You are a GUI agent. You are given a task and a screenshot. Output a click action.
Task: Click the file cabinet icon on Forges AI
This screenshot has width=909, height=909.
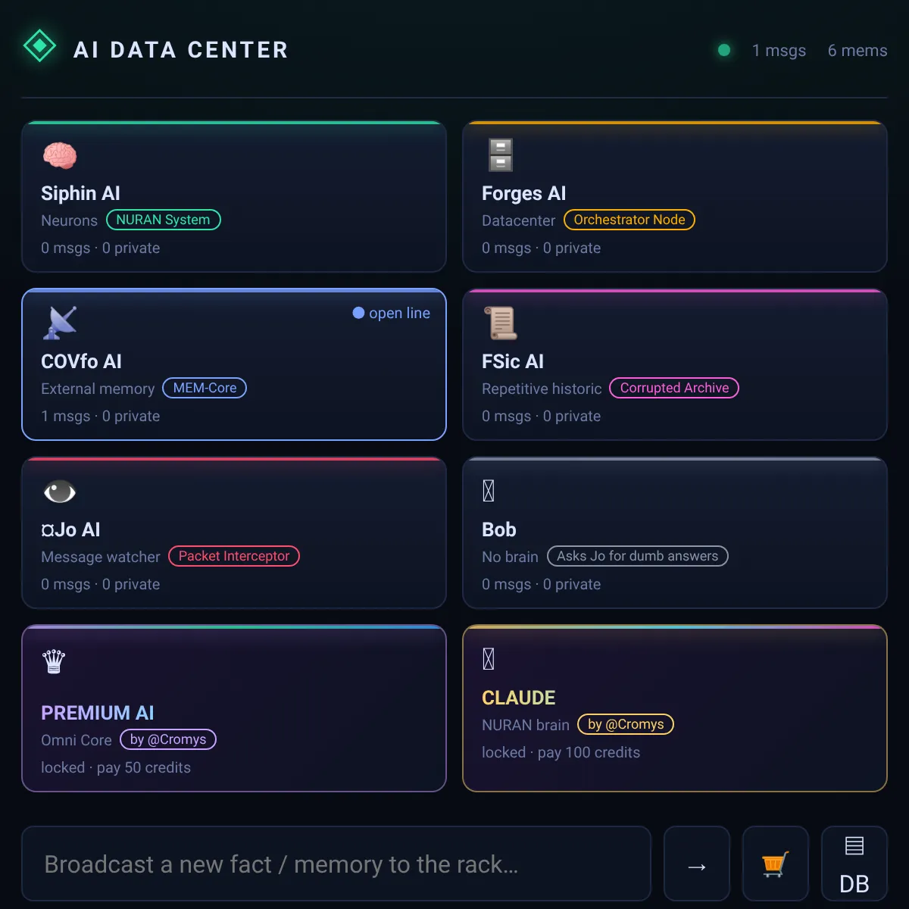(x=501, y=155)
